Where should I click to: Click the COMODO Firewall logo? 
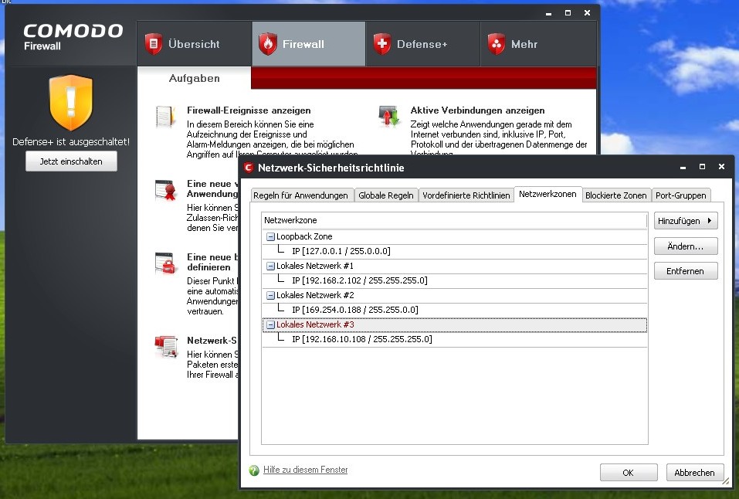point(73,37)
